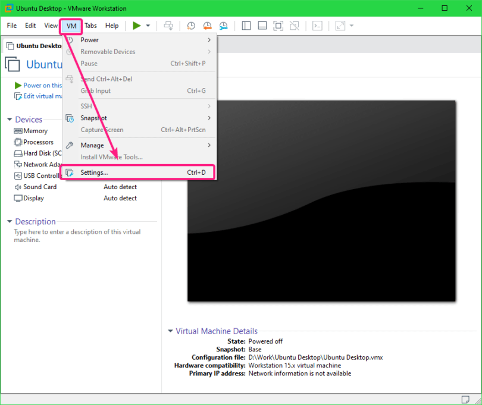Click the Processors CPU icon
Screen dimensions: 482x405
pyautogui.click(x=18, y=142)
